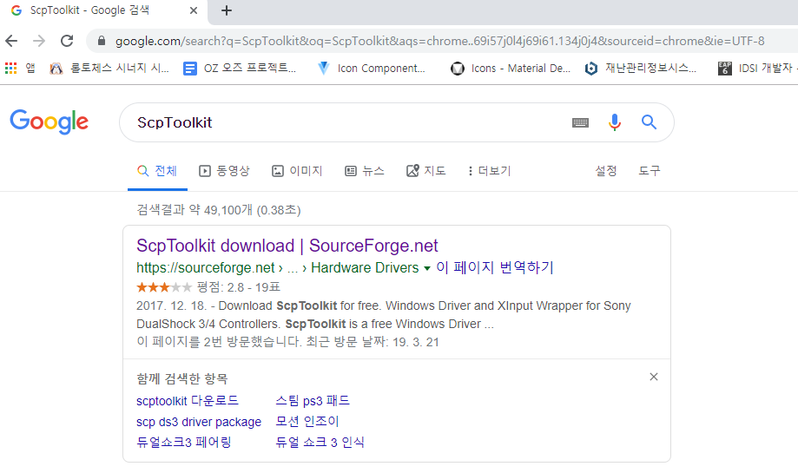The width and height of the screenshot is (798, 473).
Task: Open the 도구 tools menu
Action: click(x=650, y=171)
